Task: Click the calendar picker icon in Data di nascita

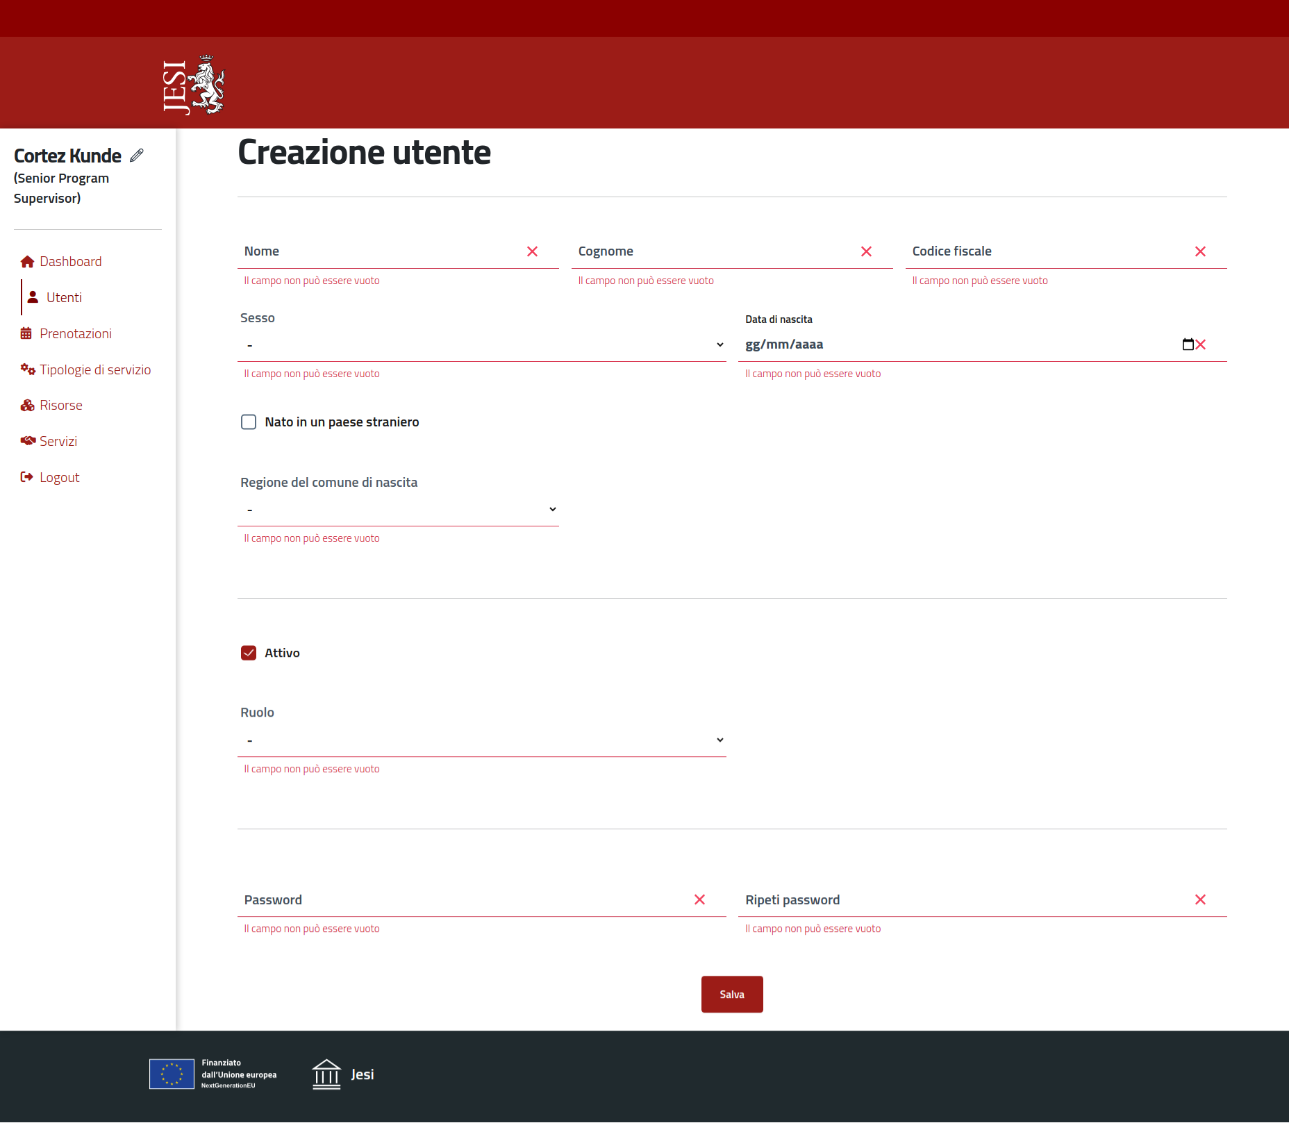Action: (x=1188, y=344)
